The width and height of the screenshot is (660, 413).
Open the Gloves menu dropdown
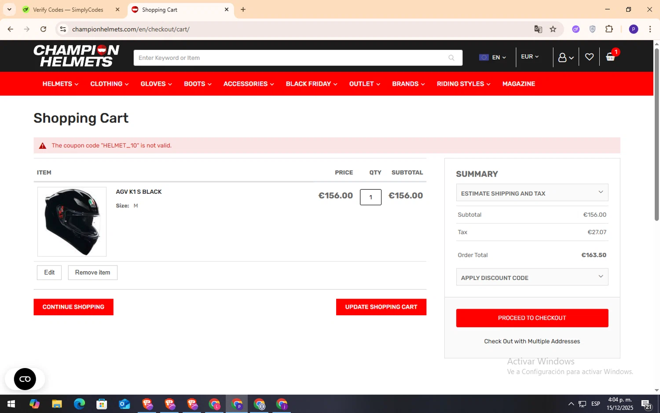[156, 84]
